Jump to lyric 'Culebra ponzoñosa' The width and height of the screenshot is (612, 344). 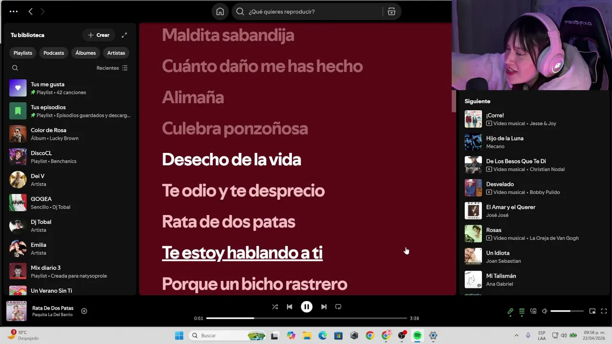pos(235,129)
